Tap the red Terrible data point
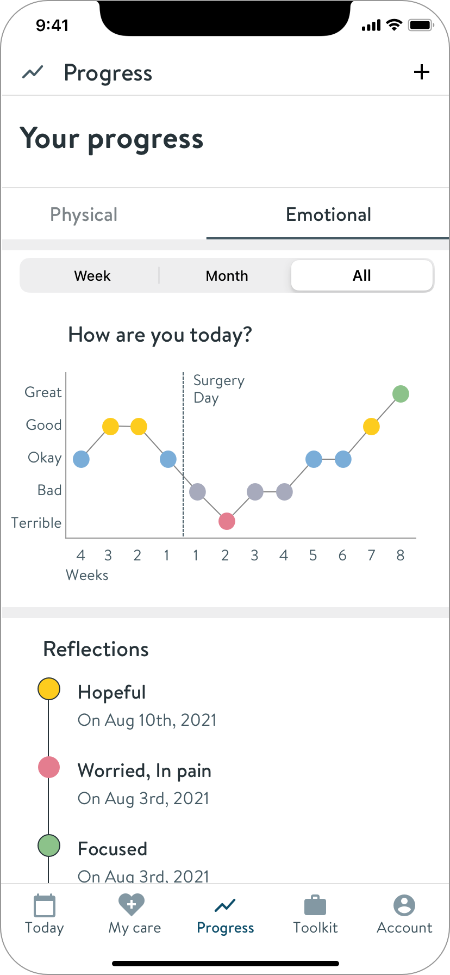The image size is (450, 975). 227,521
